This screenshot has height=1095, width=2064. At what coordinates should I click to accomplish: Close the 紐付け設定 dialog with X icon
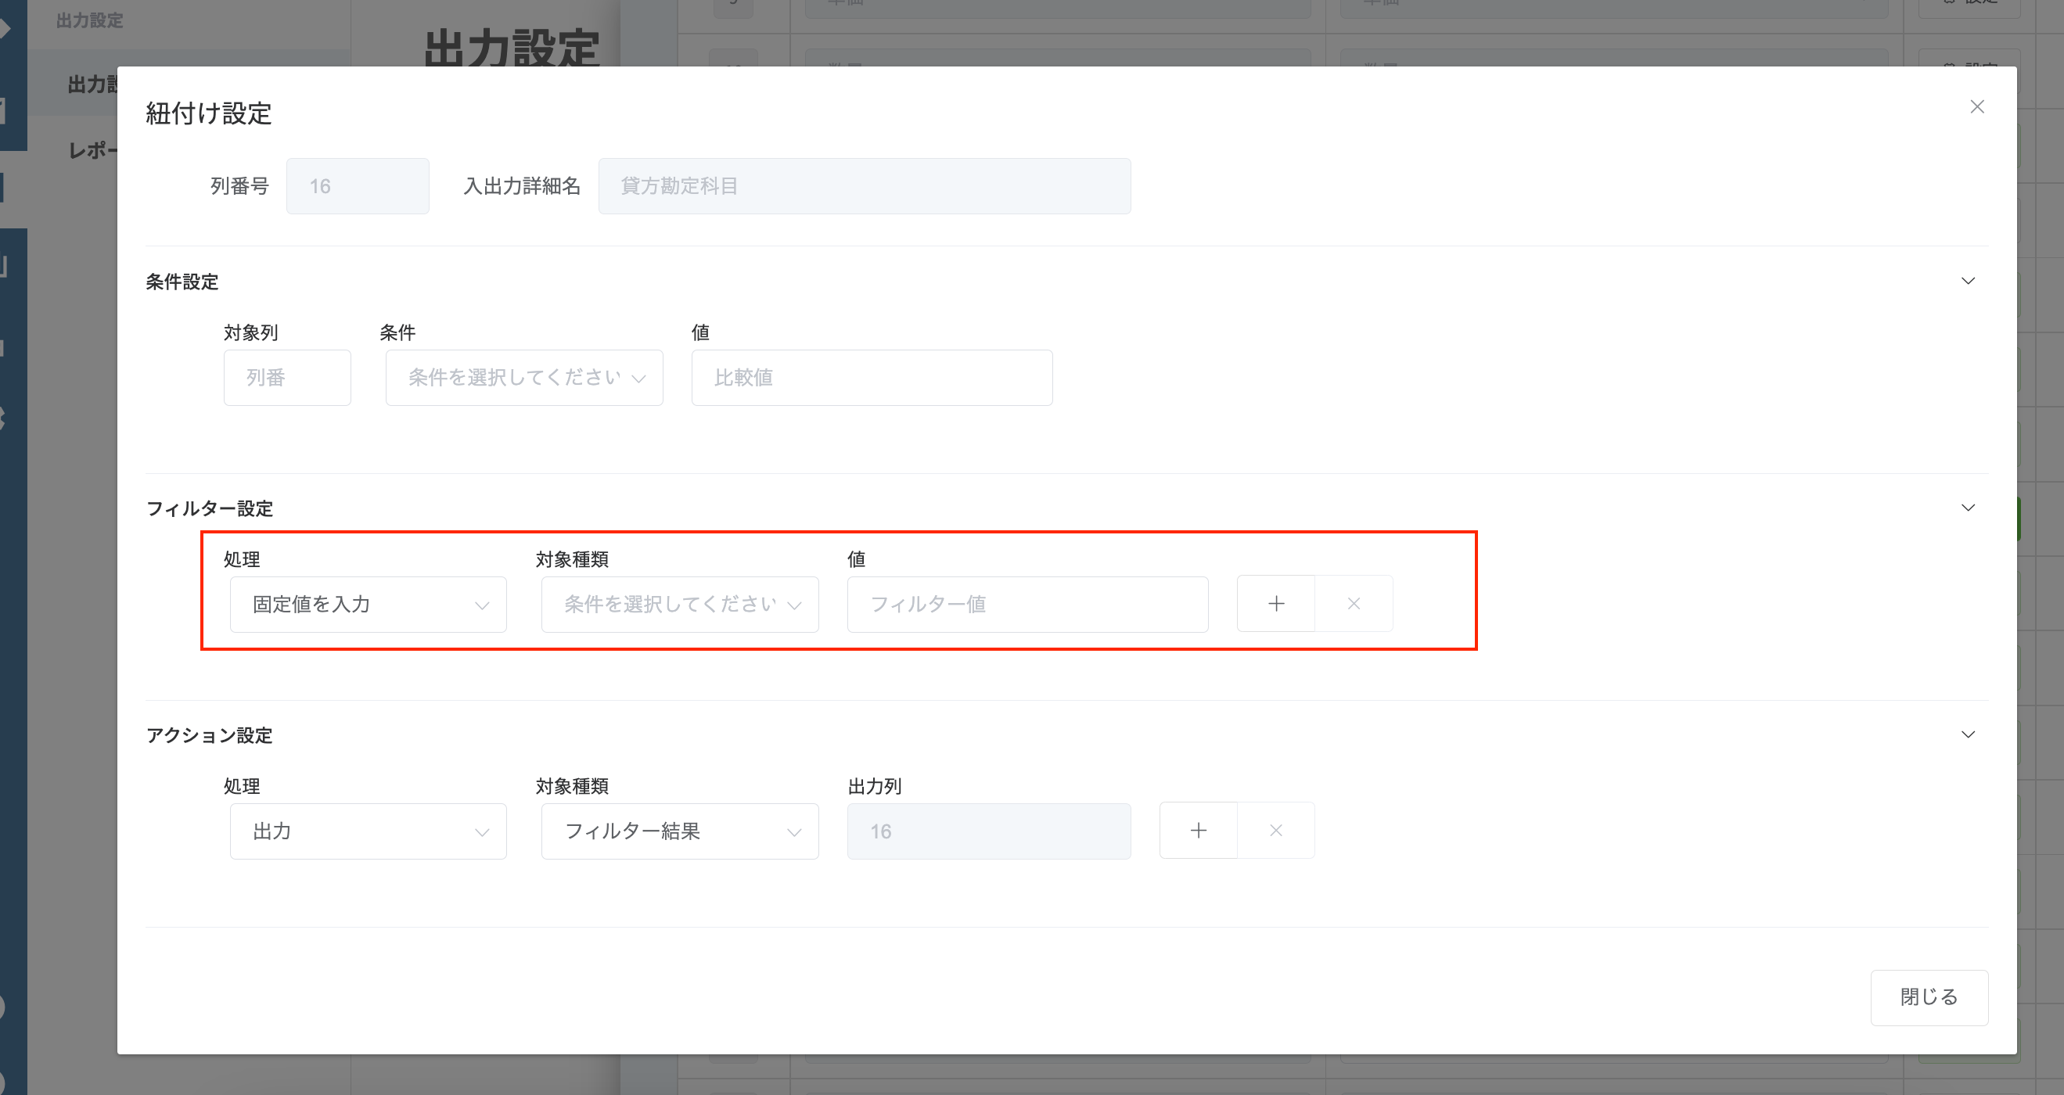[1976, 106]
